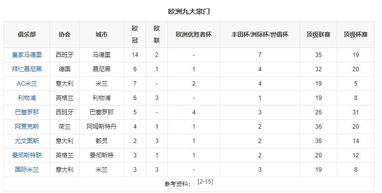Click the 欧联 column header
The height and width of the screenshot is (193, 382).
point(156,35)
